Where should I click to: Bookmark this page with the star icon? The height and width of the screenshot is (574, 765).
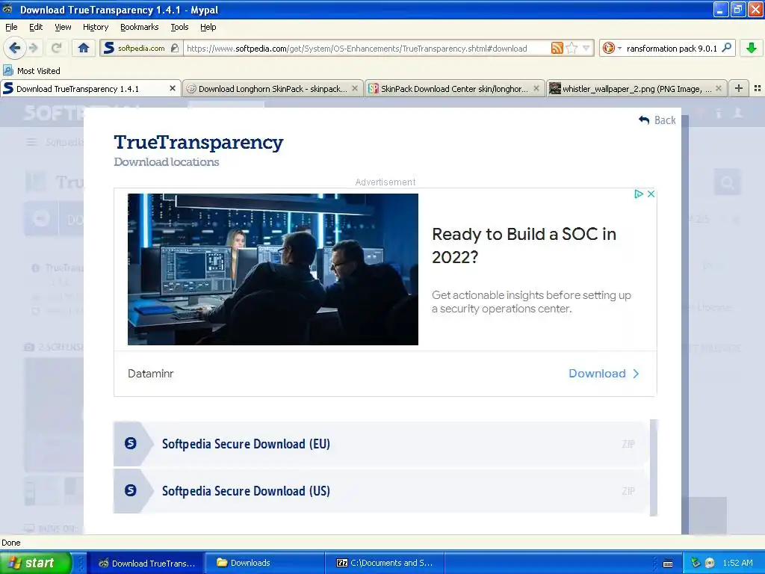(x=572, y=48)
